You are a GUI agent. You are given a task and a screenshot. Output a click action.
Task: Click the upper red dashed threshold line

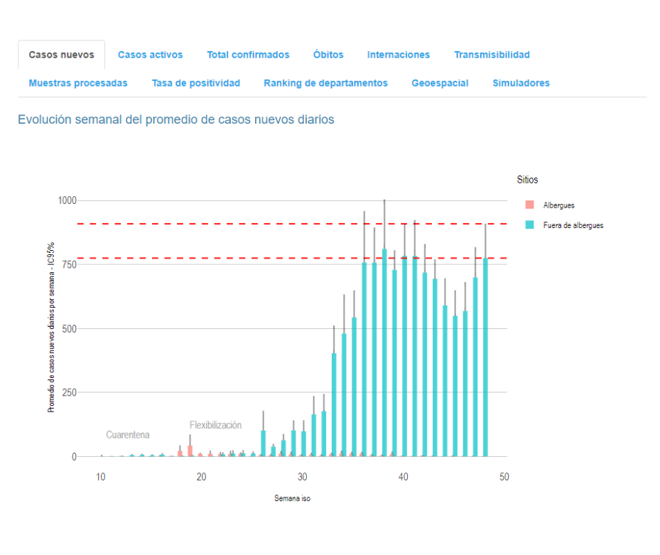pos(284,224)
